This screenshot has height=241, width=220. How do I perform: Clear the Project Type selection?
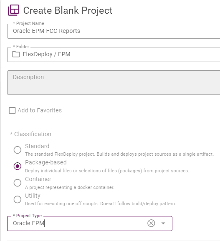151,223
